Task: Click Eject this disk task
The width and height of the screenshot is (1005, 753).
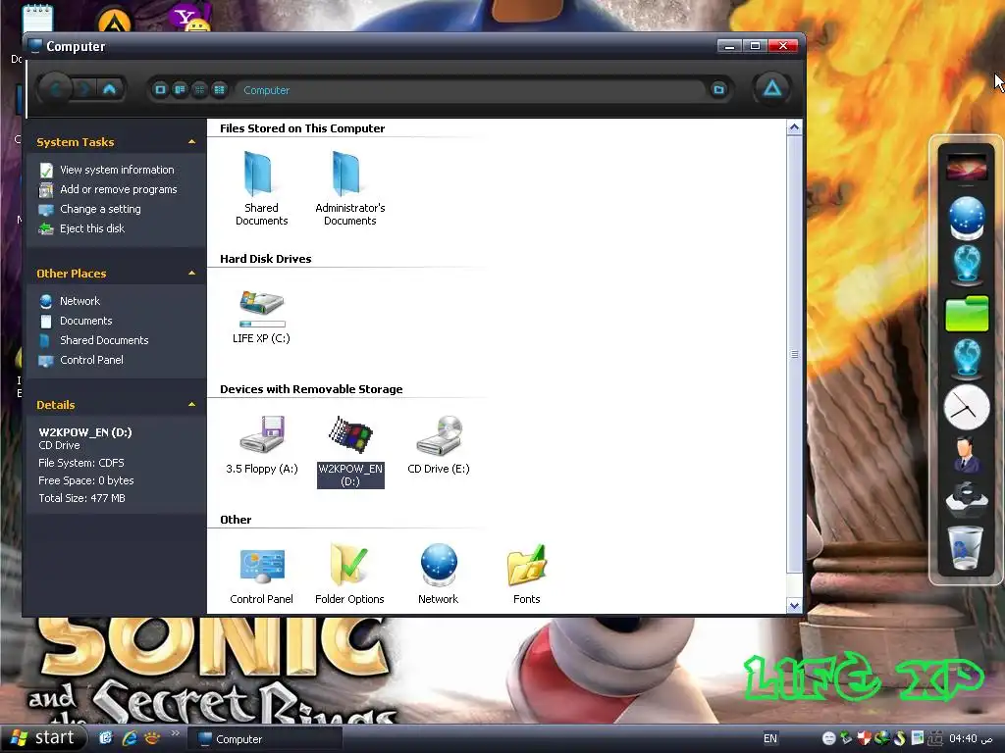Action: tap(91, 228)
